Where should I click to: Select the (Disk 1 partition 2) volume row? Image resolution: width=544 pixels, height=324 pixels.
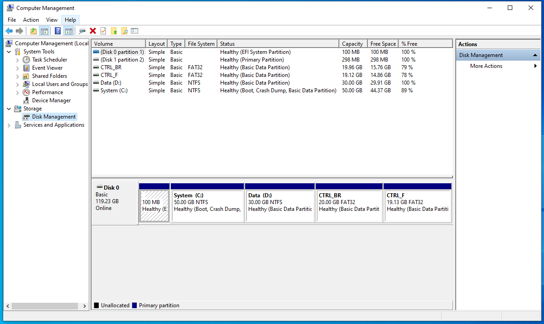pos(272,60)
